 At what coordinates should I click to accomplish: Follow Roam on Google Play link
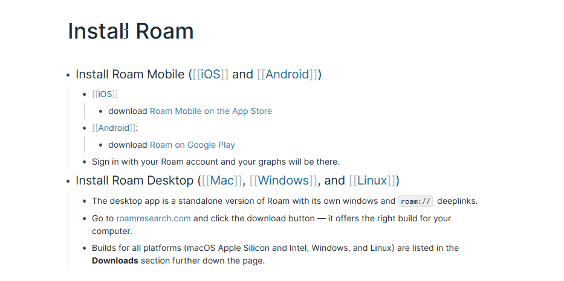pyautogui.click(x=192, y=145)
